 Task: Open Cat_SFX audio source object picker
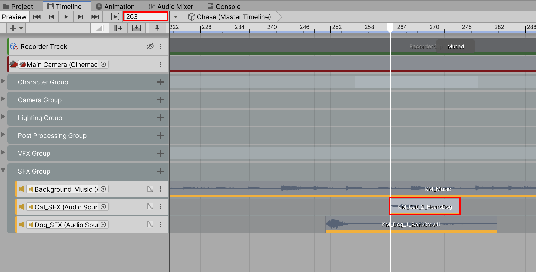103,207
